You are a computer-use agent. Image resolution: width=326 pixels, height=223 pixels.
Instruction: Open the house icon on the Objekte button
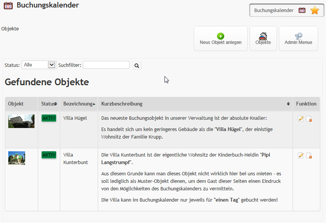pos(263,36)
